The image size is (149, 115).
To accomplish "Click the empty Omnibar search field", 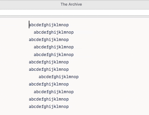I will (x=74, y=12).
